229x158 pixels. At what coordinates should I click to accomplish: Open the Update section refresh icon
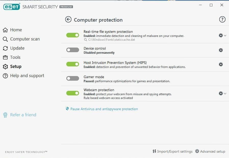click(x=5, y=48)
